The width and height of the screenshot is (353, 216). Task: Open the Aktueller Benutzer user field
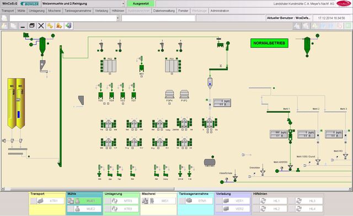tap(289, 18)
